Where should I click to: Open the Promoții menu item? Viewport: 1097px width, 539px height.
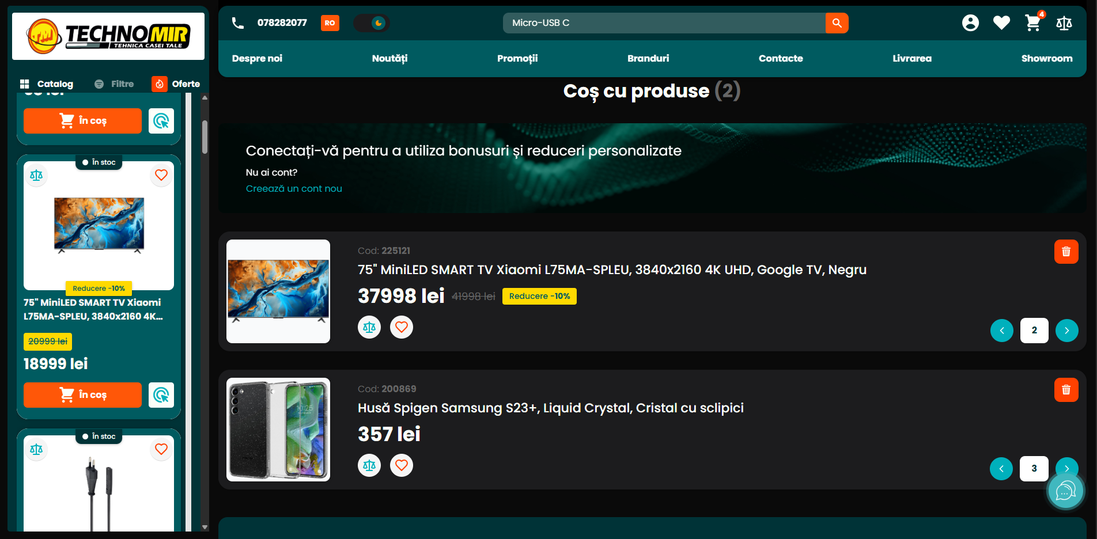click(x=517, y=58)
